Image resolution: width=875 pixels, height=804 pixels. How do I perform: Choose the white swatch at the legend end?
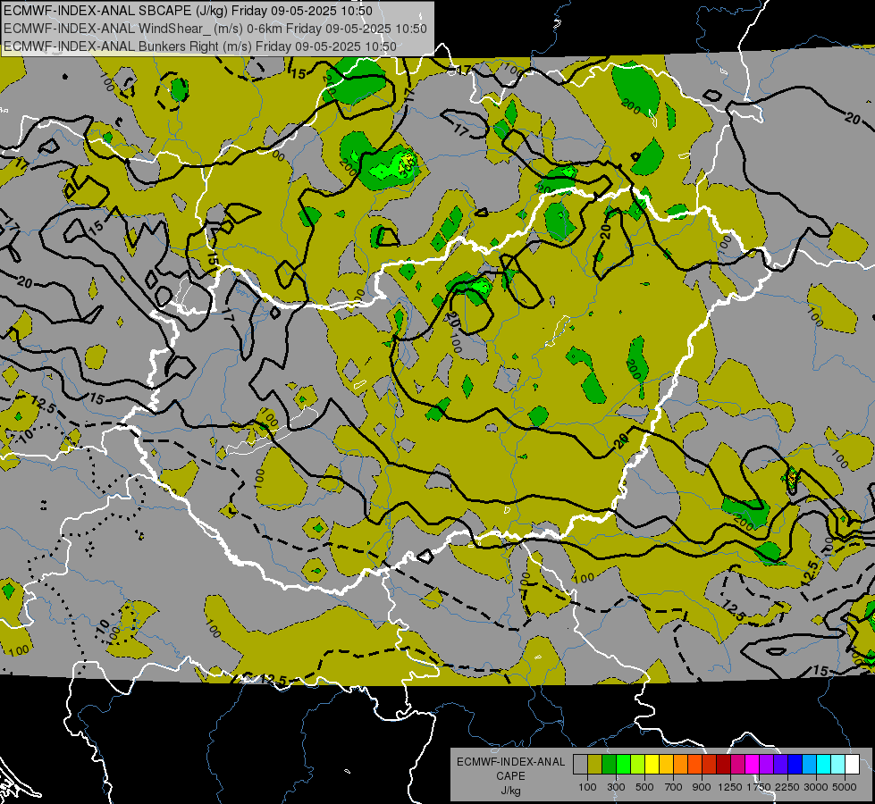pos(853,765)
